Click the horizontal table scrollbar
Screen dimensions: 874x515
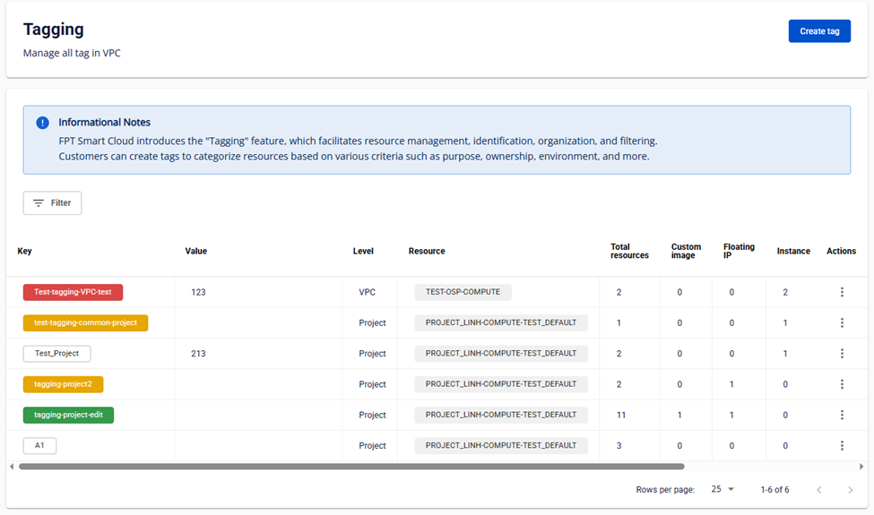tap(351, 467)
